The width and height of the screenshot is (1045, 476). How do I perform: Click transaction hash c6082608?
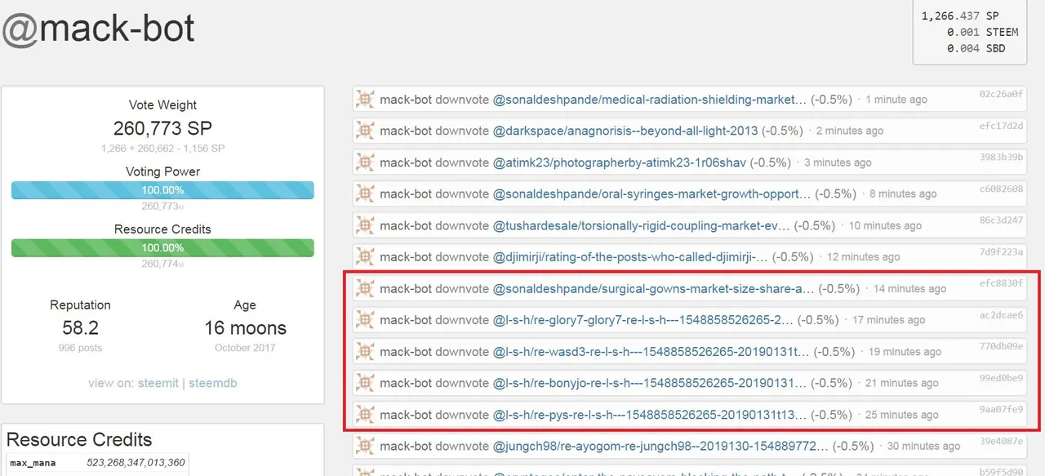coord(1001,189)
